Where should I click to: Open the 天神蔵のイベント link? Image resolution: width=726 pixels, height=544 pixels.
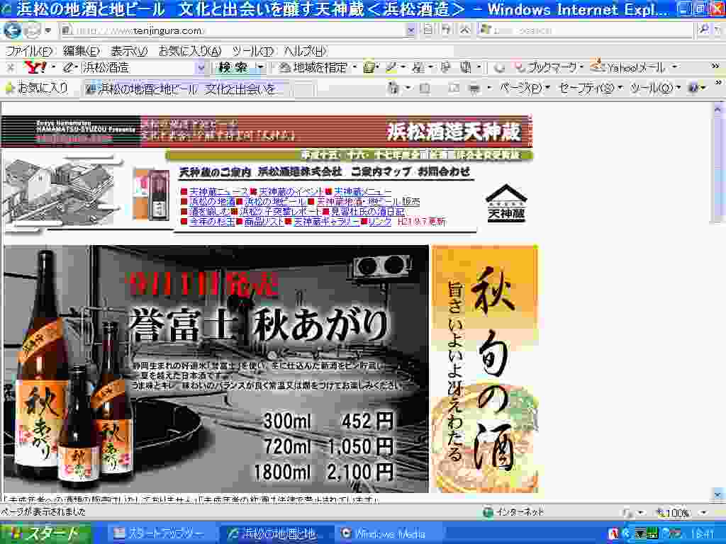click(291, 191)
